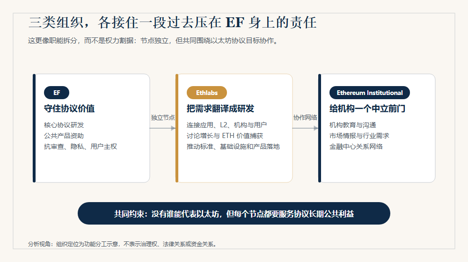Viewport: 468px width, 262px height.
Task: Click the line 连接应用、L2、机构与用户
Action: [227, 125]
